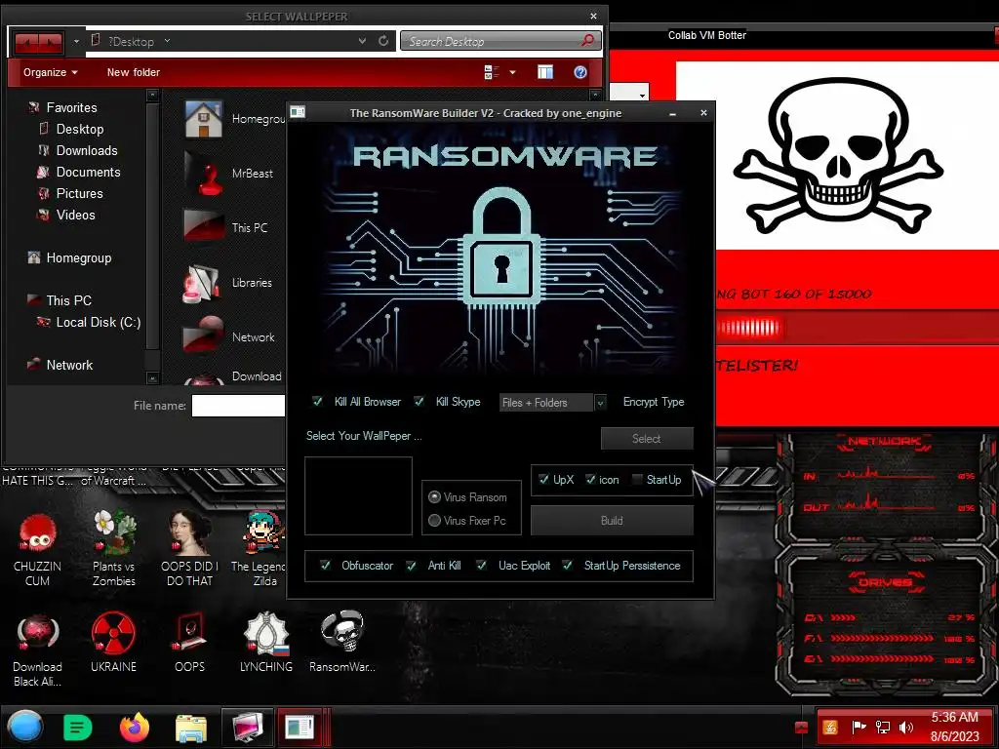Toggle the icon checkbox
Viewport: 999px width, 749px height.
(x=590, y=480)
